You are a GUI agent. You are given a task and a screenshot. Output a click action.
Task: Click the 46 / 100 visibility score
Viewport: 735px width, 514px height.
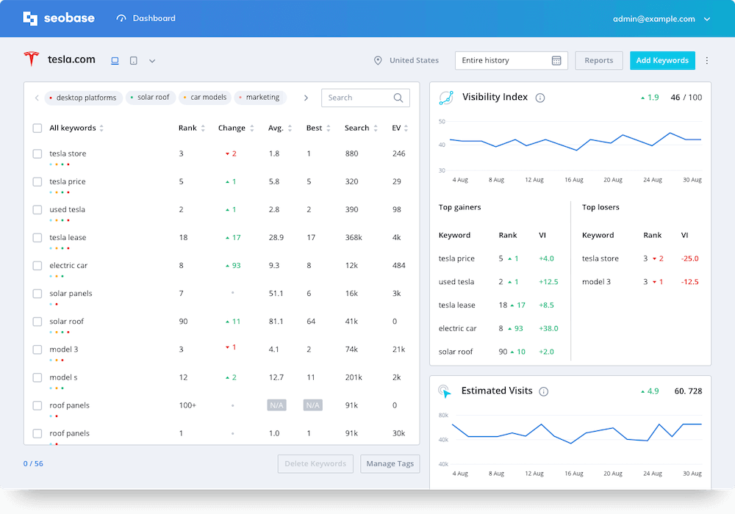(x=686, y=98)
